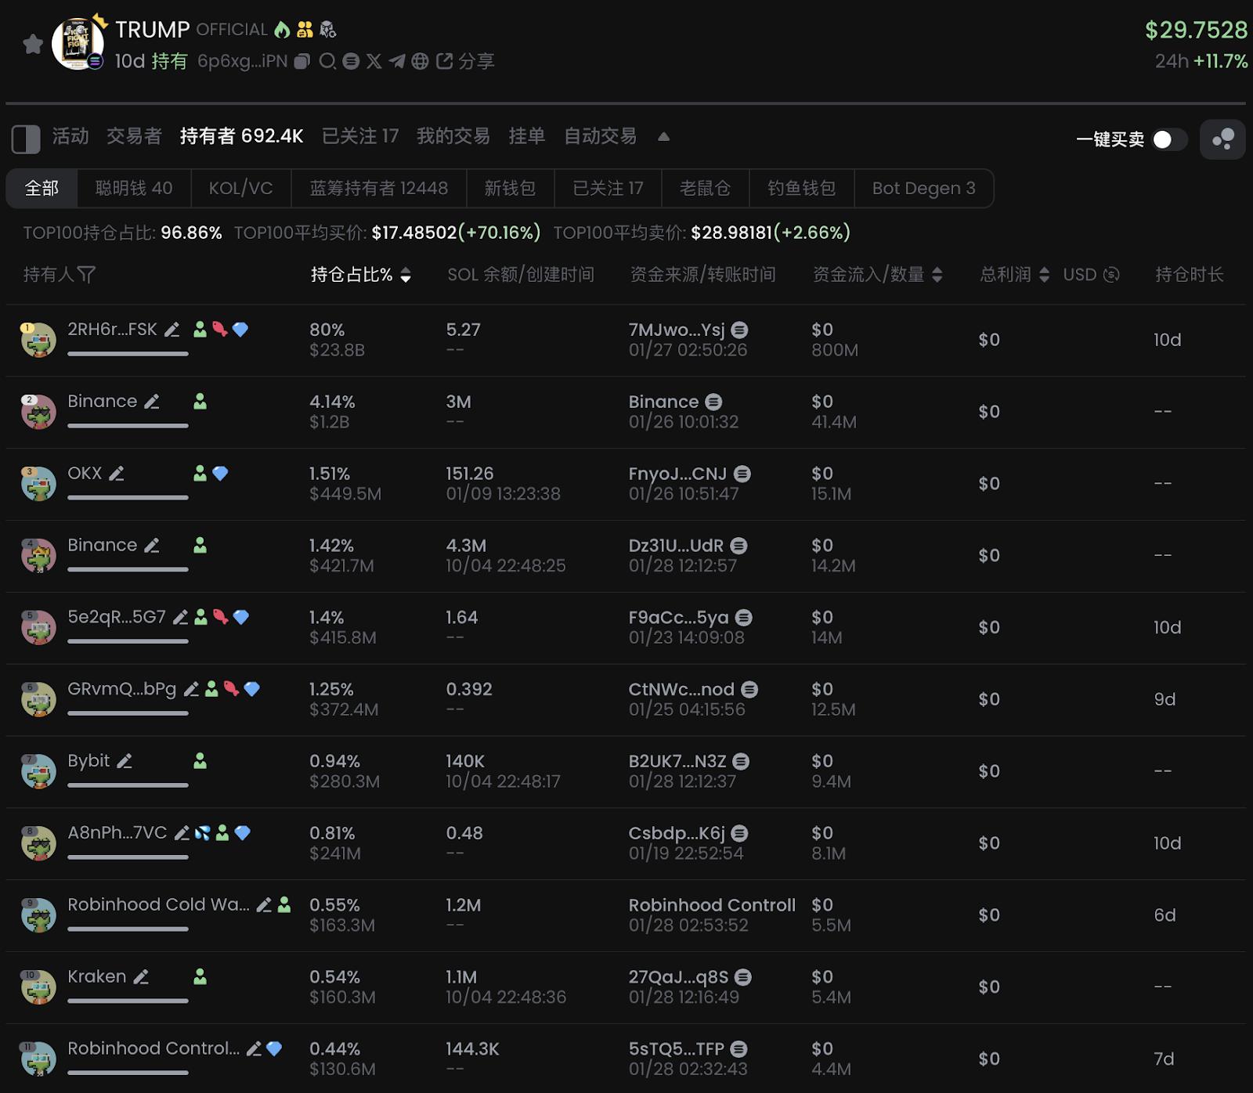Edit the label of holder 2RH6r...FSK
The image size is (1253, 1093).
pos(172,330)
